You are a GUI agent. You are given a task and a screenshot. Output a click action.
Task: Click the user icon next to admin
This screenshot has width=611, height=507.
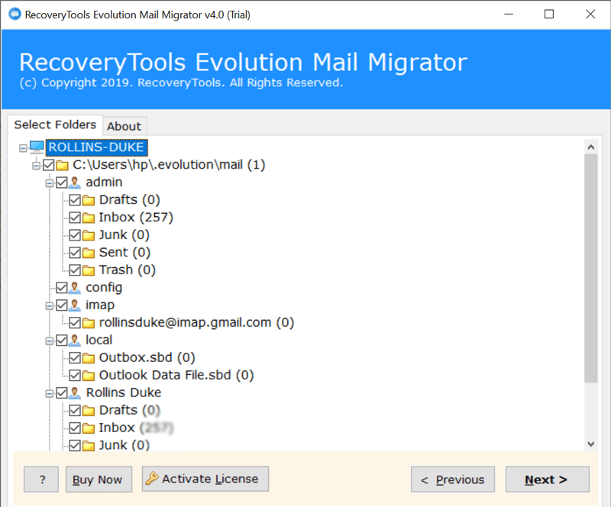point(74,182)
